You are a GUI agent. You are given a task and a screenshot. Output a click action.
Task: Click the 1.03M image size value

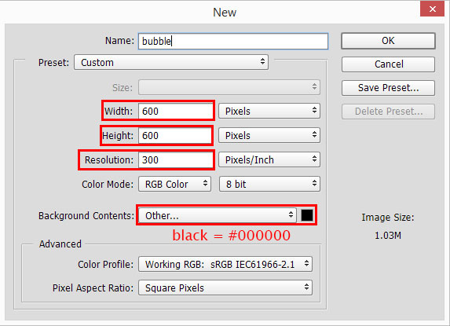(388, 236)
